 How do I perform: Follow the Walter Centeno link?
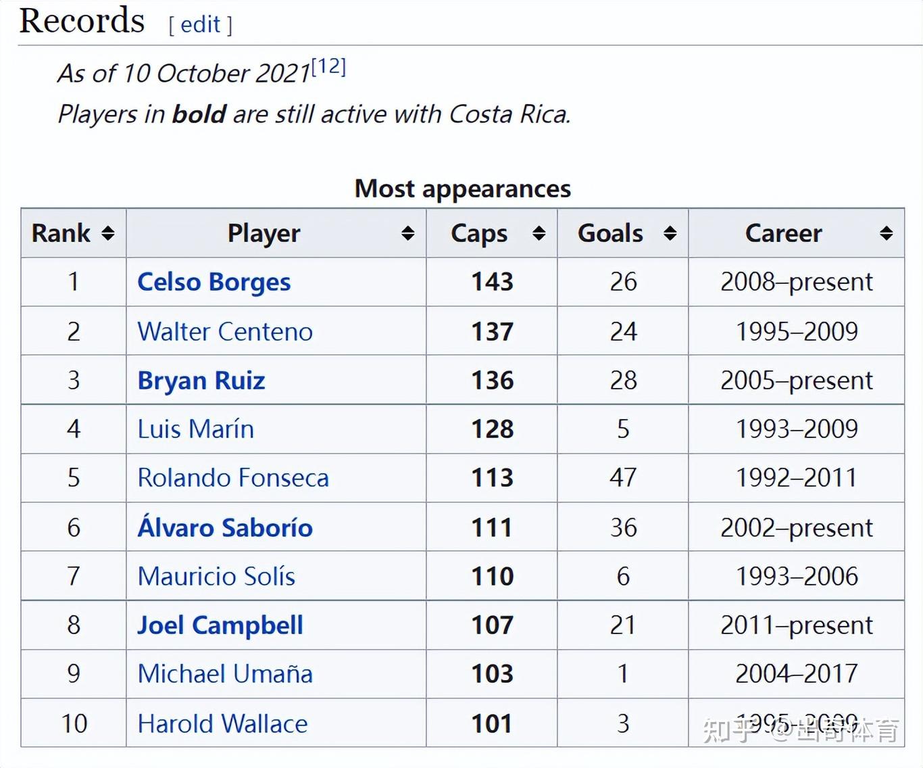224,332
